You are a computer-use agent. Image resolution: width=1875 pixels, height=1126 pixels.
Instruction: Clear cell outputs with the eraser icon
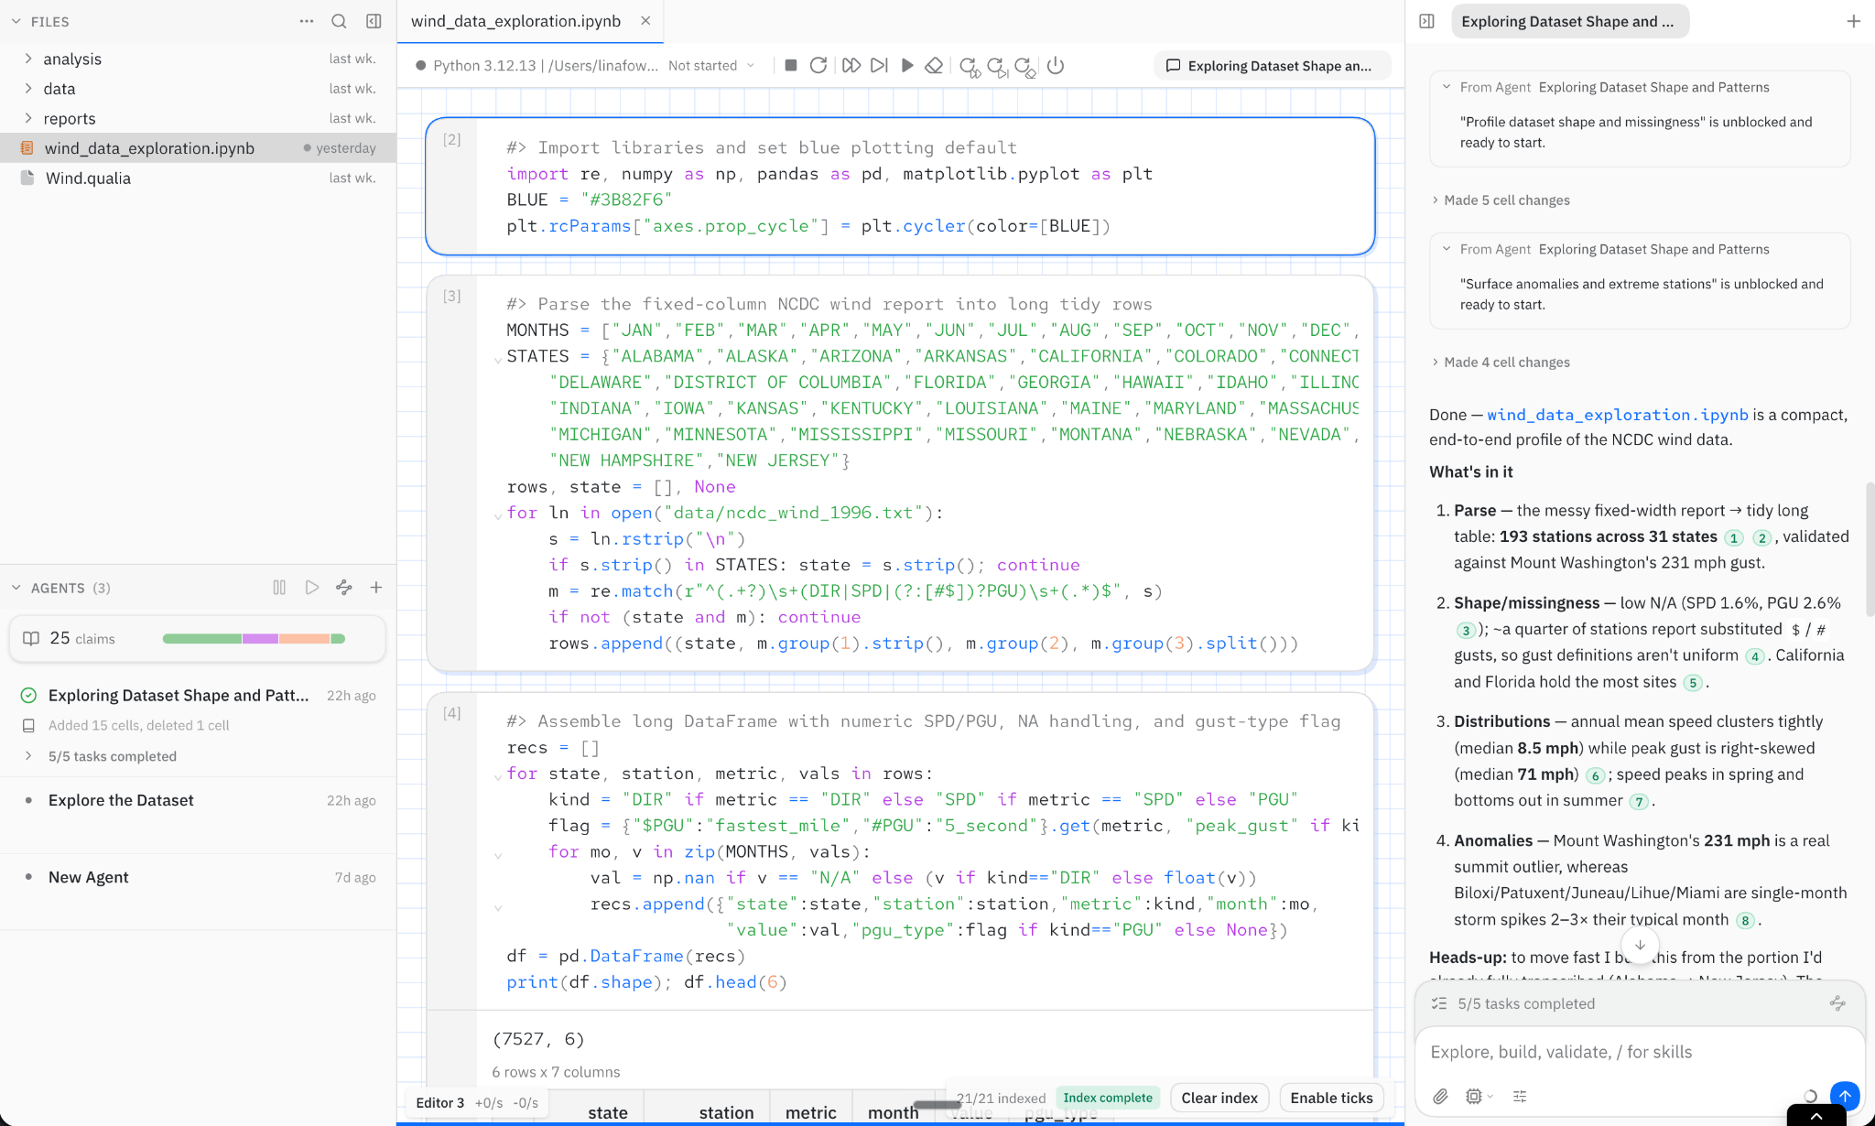934,65
